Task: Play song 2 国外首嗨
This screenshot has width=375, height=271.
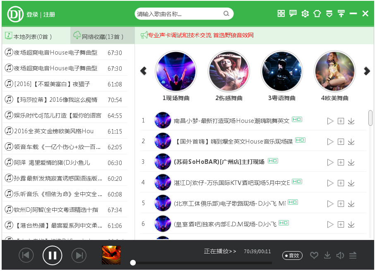Action: tap(330, 142)
